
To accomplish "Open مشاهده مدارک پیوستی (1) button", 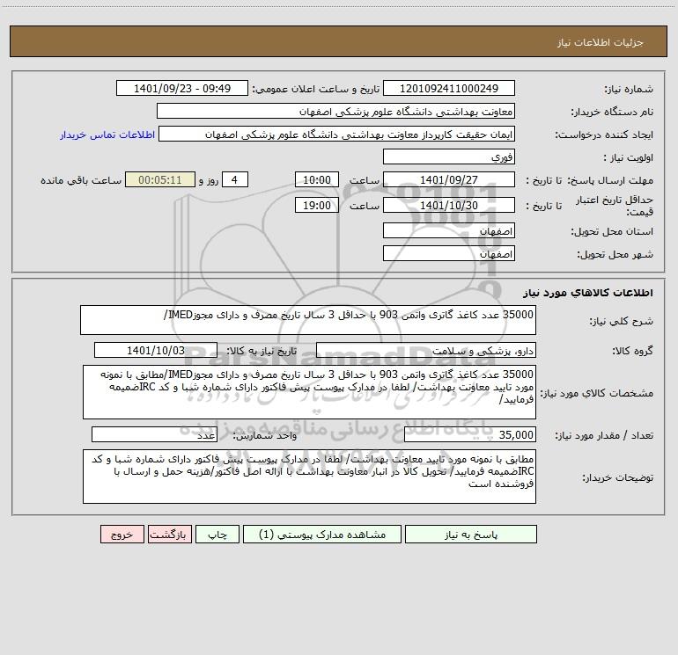I will click(322, 534).
